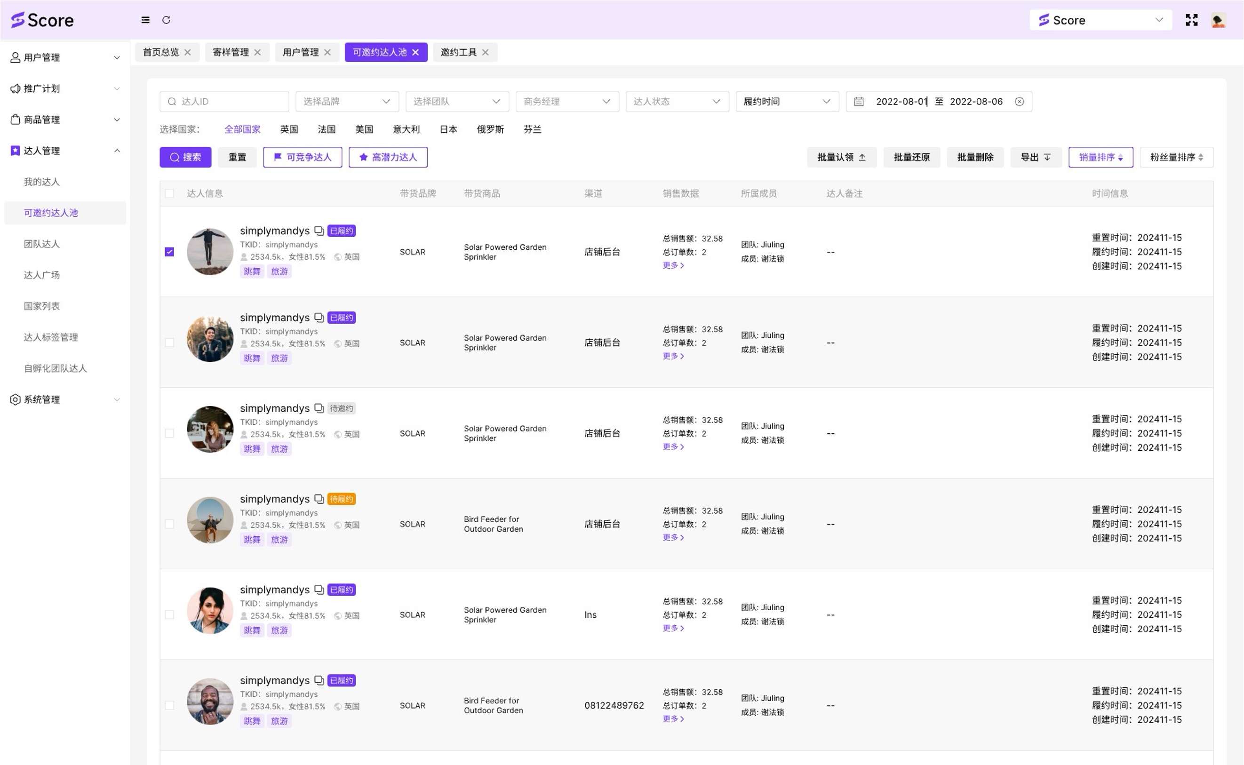The width and height of the screenshot is (1244, 765).
Task: Check the select-all checkbox in table header
Action: 169,193
